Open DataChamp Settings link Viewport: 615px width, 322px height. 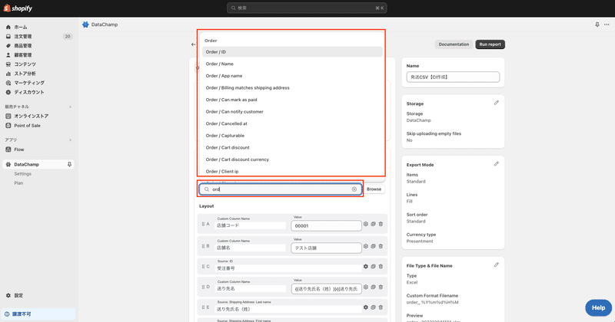click(x=23, y=174)
